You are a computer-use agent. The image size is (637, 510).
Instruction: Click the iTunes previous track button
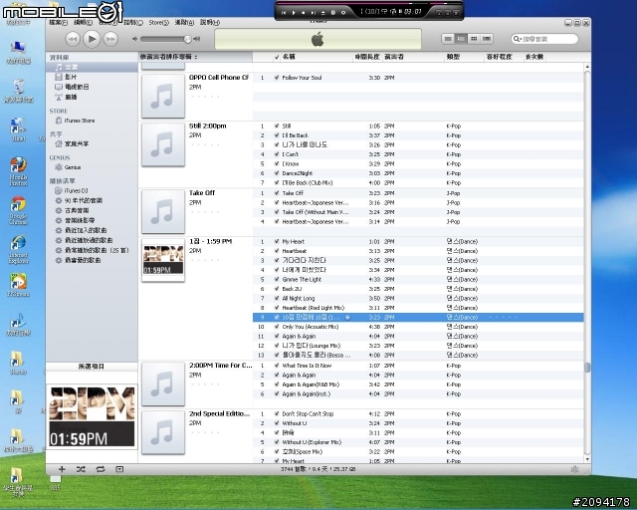[x=73, y=39]
